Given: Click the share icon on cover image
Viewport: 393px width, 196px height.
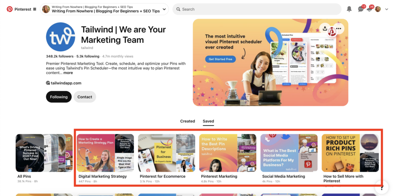Looking at the screenshot, I should [x=325, y=29].
